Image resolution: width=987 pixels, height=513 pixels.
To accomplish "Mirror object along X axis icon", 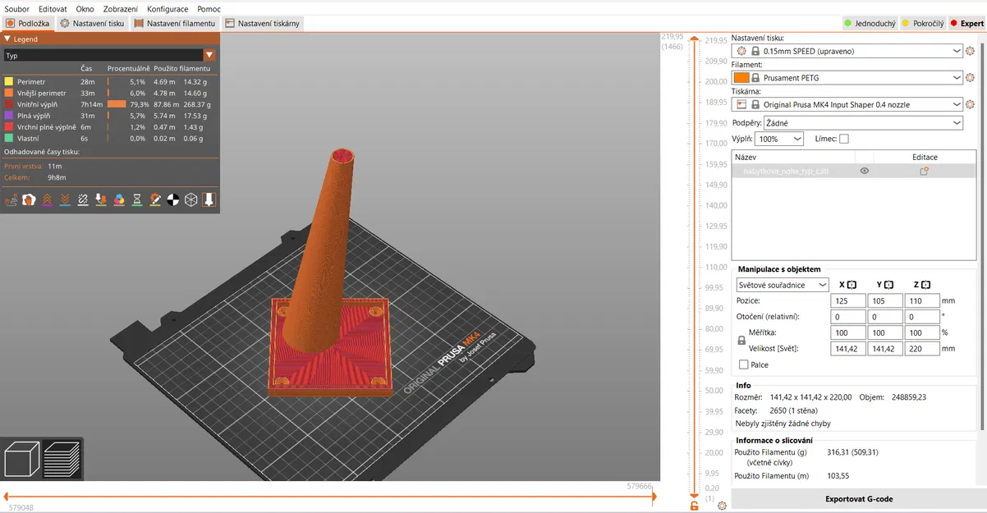I will tap(852, 285).
